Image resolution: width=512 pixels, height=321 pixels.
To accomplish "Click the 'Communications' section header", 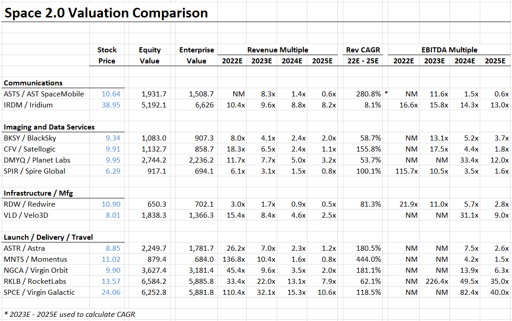I will click(x=33, y=83).
